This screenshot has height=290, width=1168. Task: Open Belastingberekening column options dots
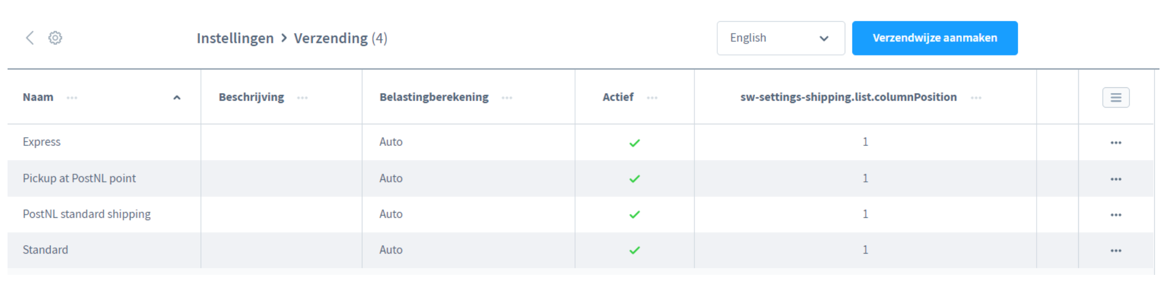click(x=507, y=98)
